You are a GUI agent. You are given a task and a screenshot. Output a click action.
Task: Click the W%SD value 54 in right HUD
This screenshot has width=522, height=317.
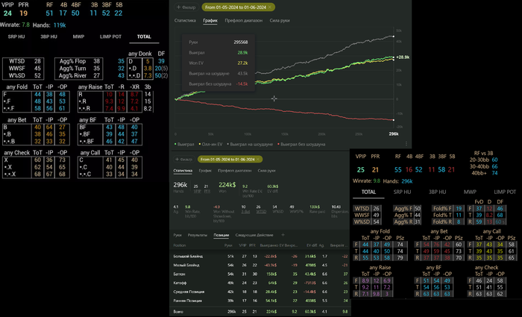click(x=376, y=222)
